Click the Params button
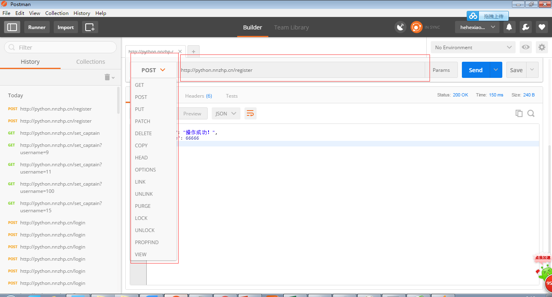This screenshot has height=297, width=552. [441, 70]
